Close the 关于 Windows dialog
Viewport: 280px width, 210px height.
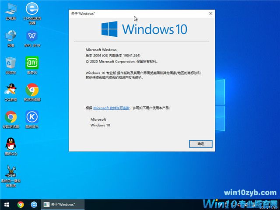coord(211,14)
